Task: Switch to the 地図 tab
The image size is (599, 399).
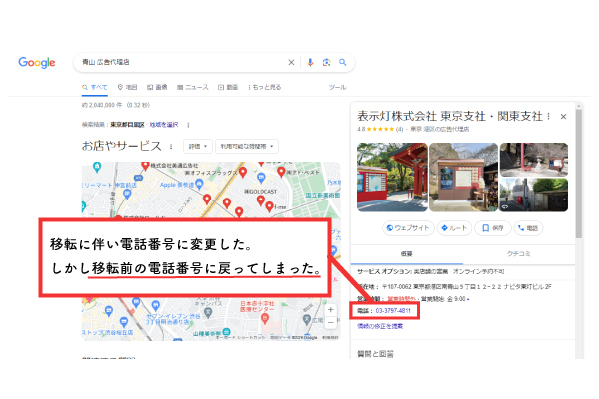Action: 127,87
